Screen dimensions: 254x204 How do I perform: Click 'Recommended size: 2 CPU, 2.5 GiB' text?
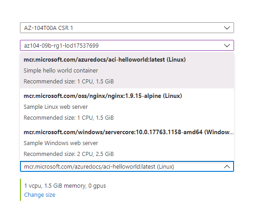[x=68, y=154]
